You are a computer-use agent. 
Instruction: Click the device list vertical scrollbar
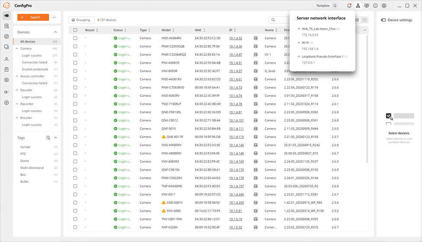click(x=367, y=99)
